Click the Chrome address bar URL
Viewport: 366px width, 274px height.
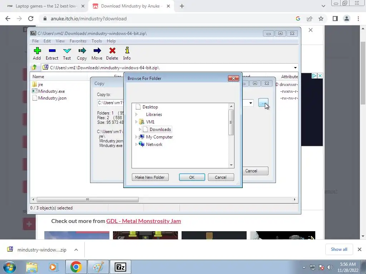(89, 19)
